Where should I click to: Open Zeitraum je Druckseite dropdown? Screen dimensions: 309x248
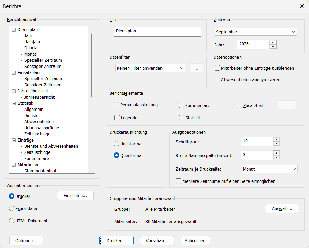(x=269, y=169)
